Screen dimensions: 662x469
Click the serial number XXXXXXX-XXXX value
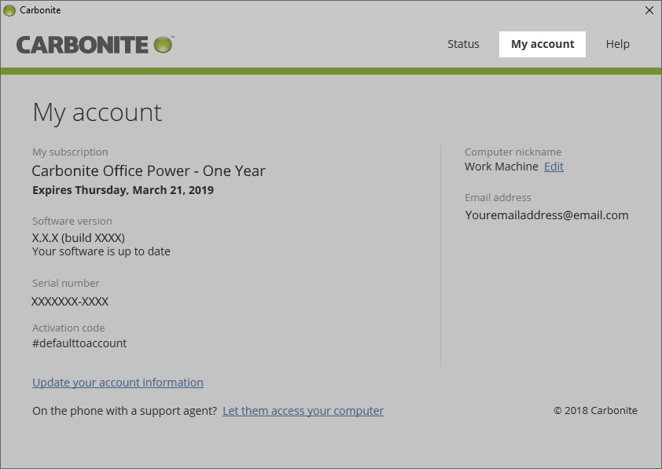[x=70, y=302]
